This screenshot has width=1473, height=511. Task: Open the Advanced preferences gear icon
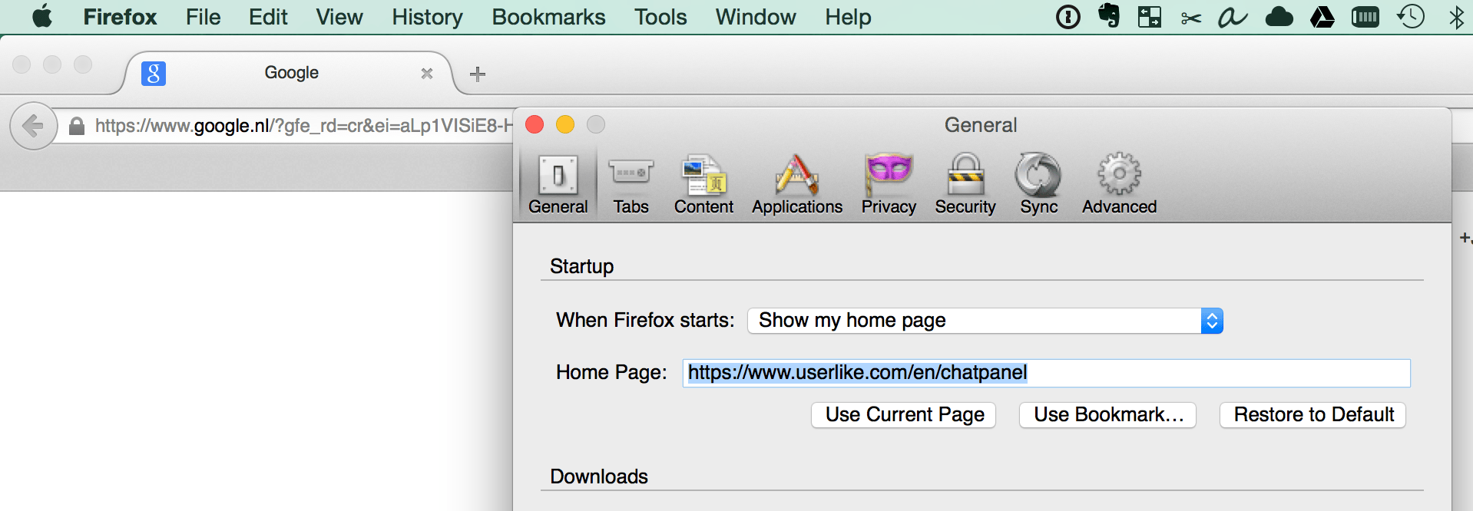point(1119,173)
